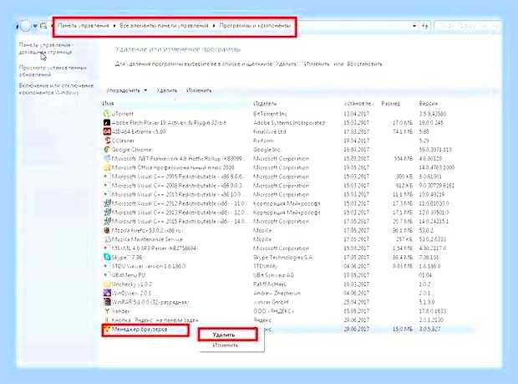Click Удалить in the toolbar
Viewport: 518px width, 384px height.
coord(167,90)
